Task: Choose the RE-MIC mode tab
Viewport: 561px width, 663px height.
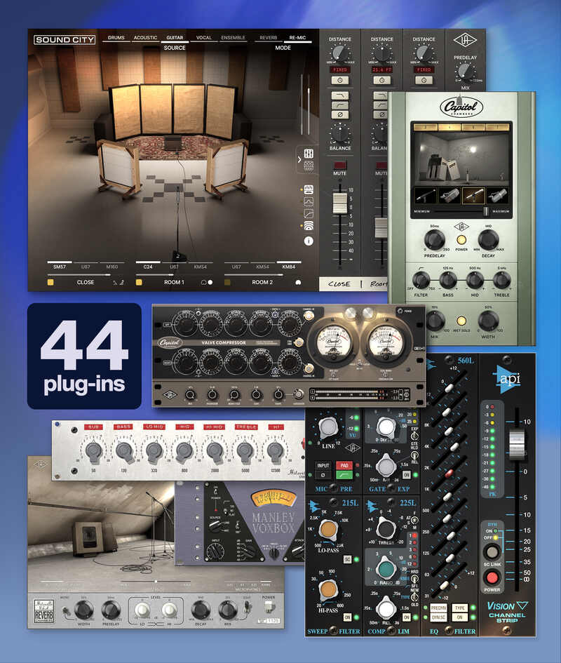Action: 297,38
